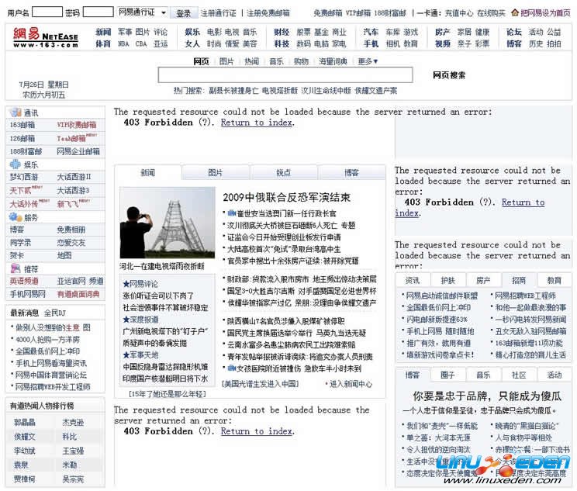
Task: Focus the 密码 password field
Action: (98, 12)
